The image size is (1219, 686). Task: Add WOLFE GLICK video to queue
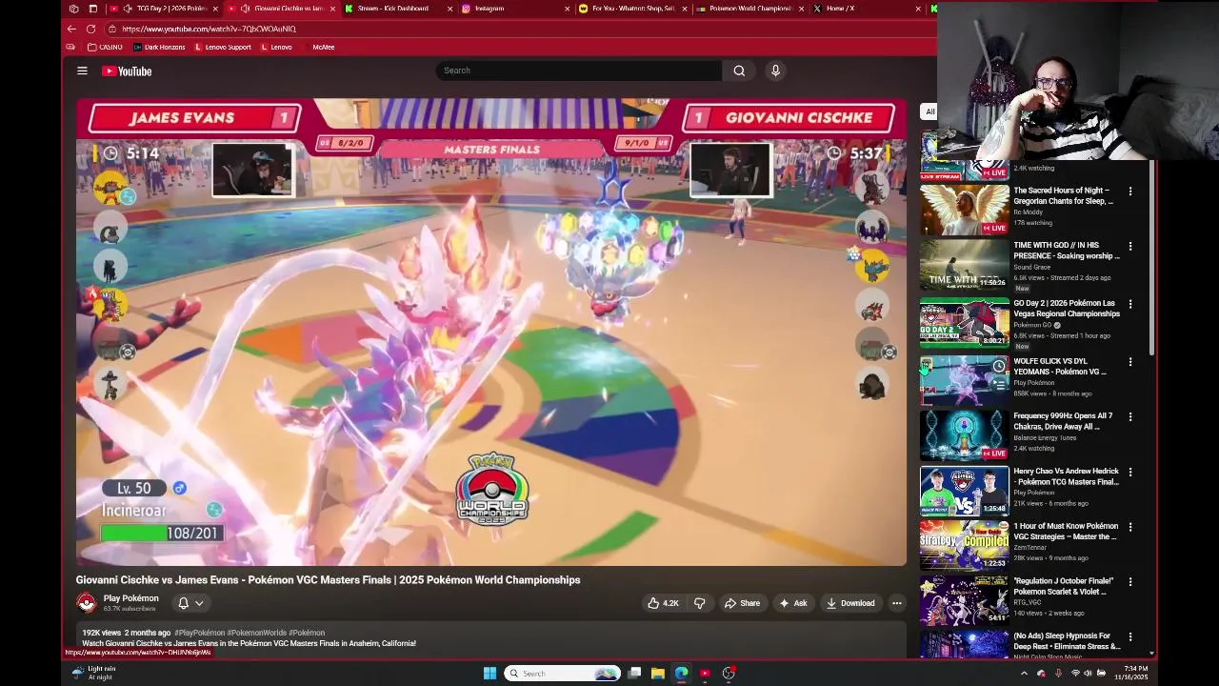coord(998,383)
